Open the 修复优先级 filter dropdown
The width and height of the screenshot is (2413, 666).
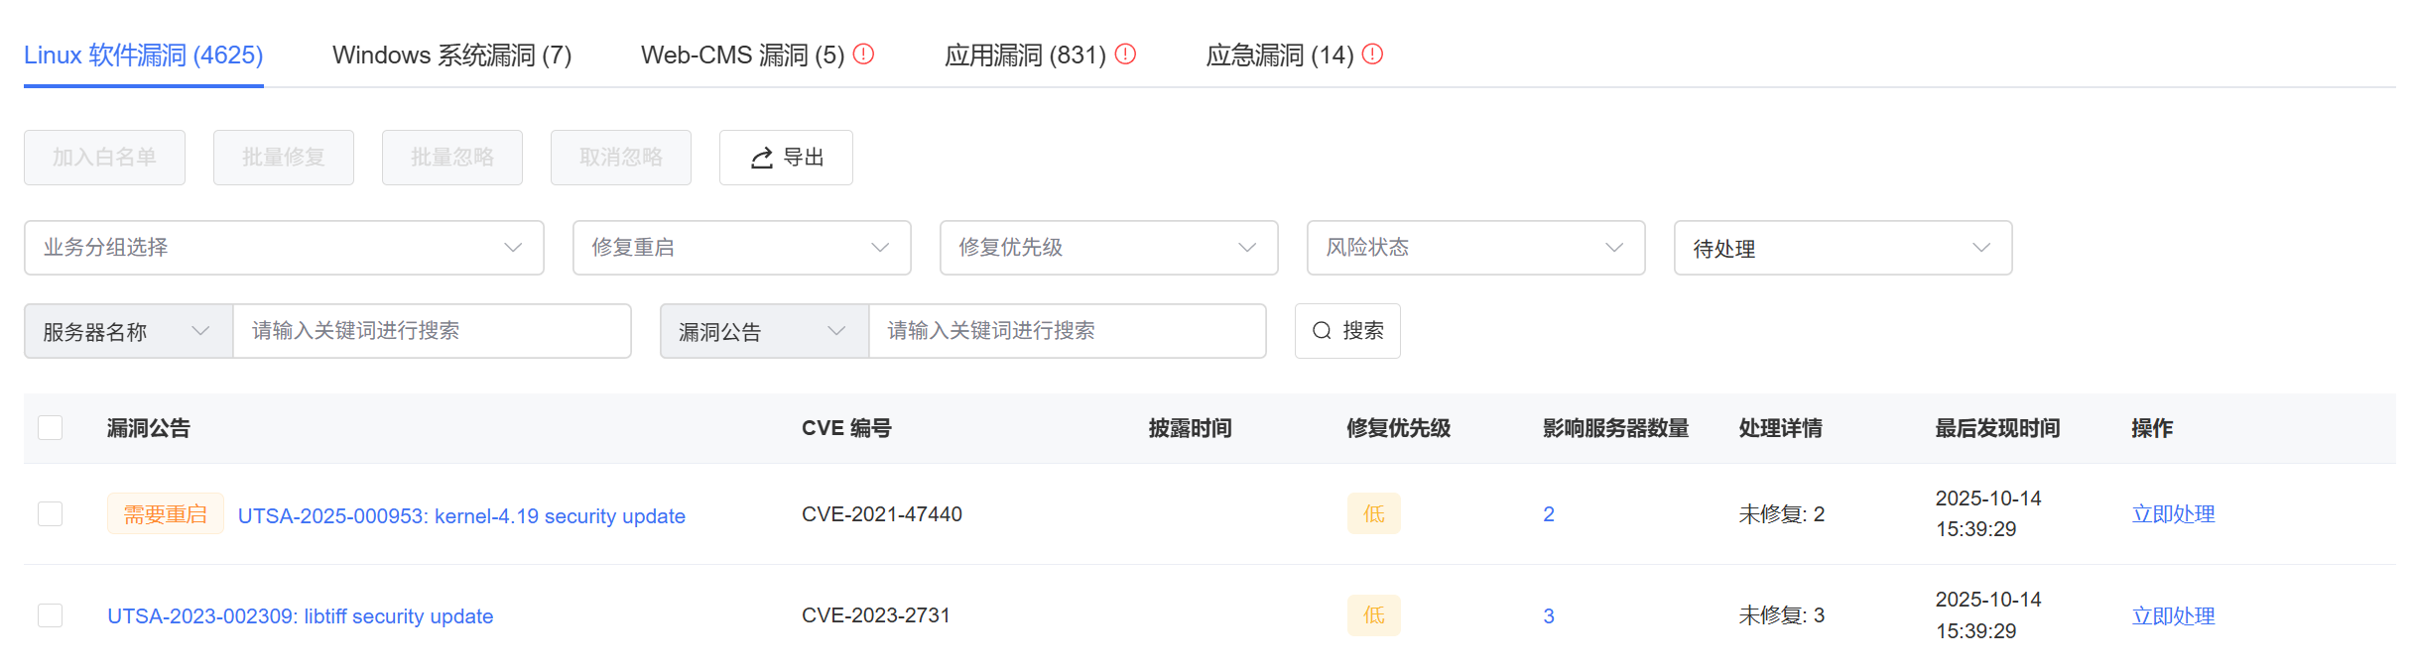click(1108, 248)
